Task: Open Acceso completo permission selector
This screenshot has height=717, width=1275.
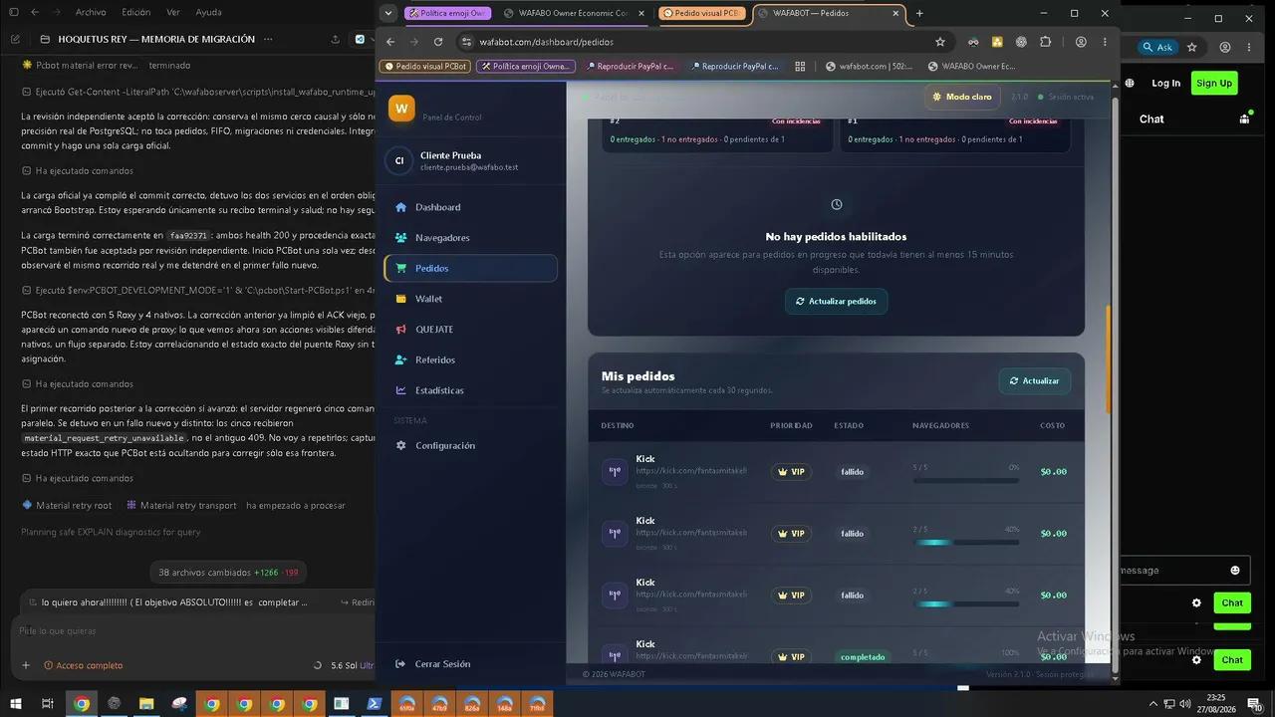Action: point(83,665)
